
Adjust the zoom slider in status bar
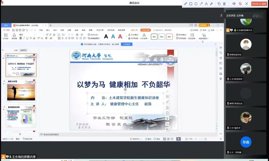pyautogui.click(x=206, y=139)
